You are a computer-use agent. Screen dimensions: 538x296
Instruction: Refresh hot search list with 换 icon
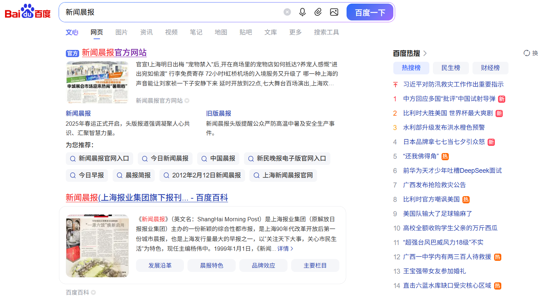[531, 53]
